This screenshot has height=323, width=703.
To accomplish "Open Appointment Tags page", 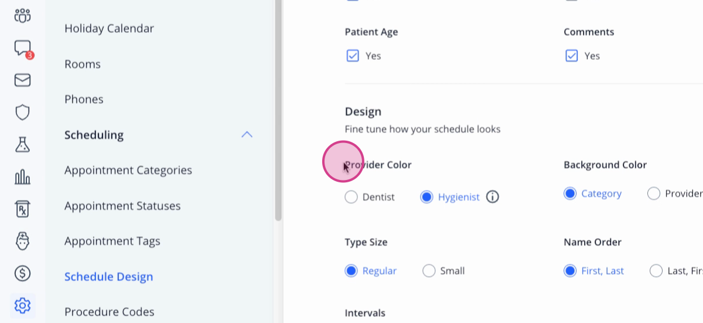I will (x=112, y=241).
